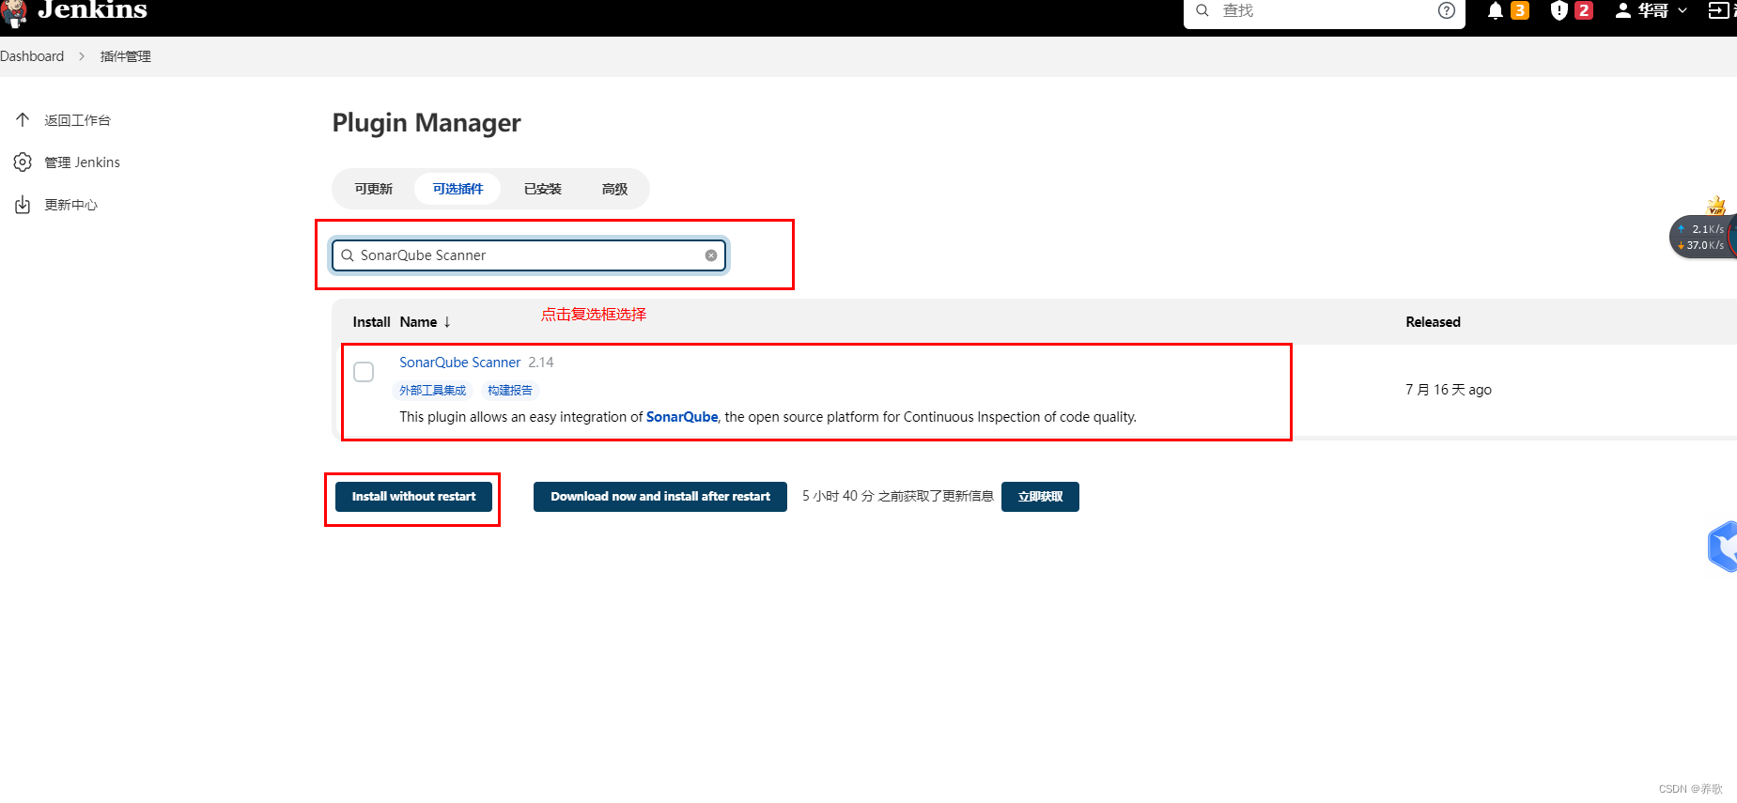Click the red badge showing 2 warnings
This screenshot has height=803, width=1737.
(1584, 10)
